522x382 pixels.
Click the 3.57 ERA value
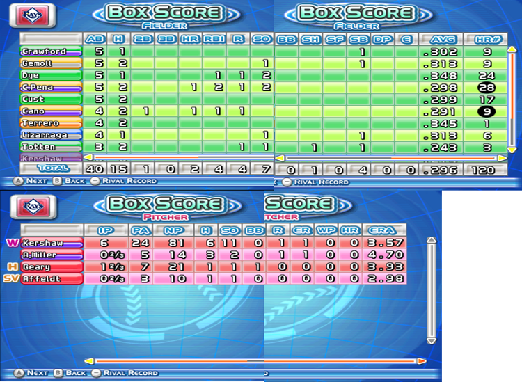point(385,243)
